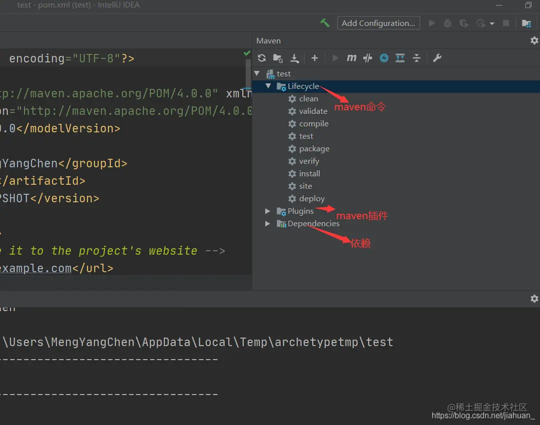Click the example.com URL link in editor

click(36, 268)
